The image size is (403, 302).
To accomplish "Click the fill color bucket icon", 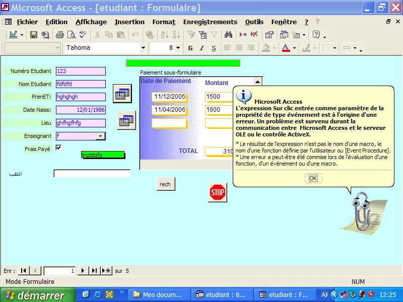I will 266,48.
